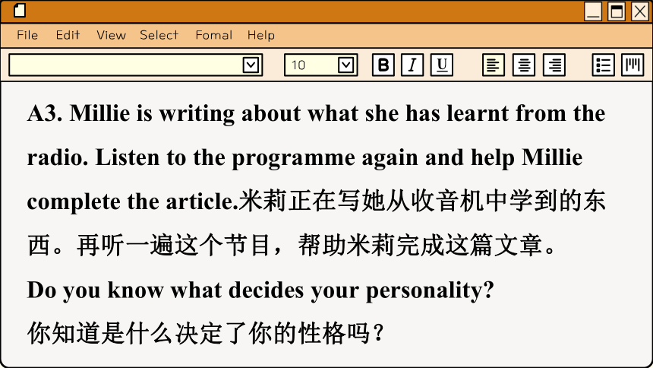
Task: Align text to the right
Action: [554, 65]
